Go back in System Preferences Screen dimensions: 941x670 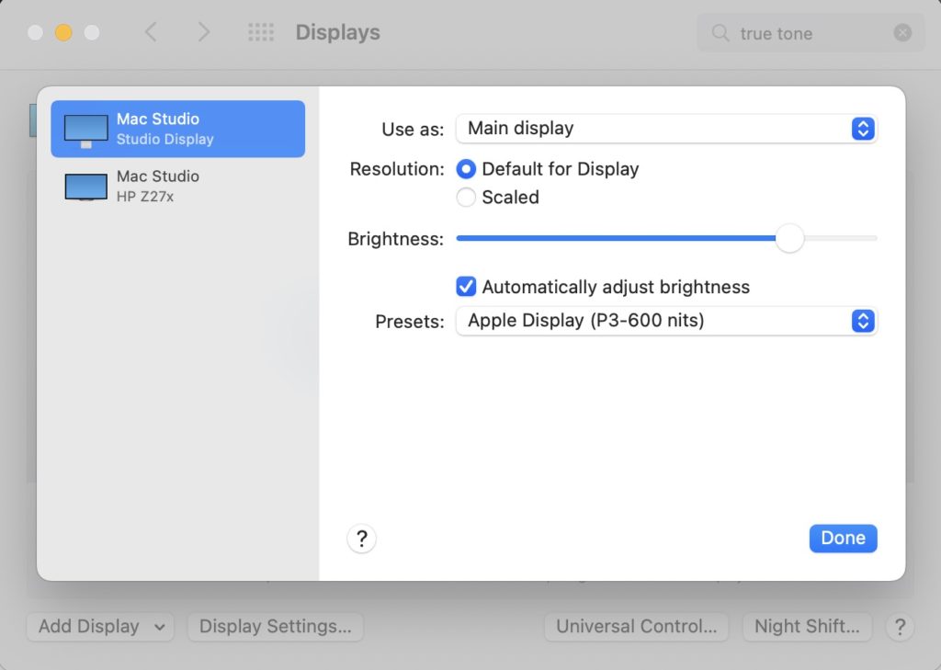tap(151, 32)
